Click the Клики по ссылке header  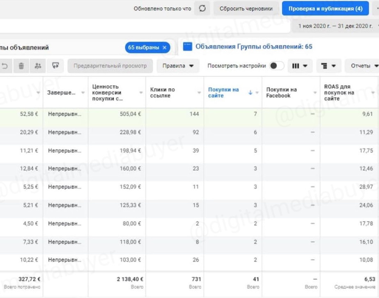click(x=163, y=92)
